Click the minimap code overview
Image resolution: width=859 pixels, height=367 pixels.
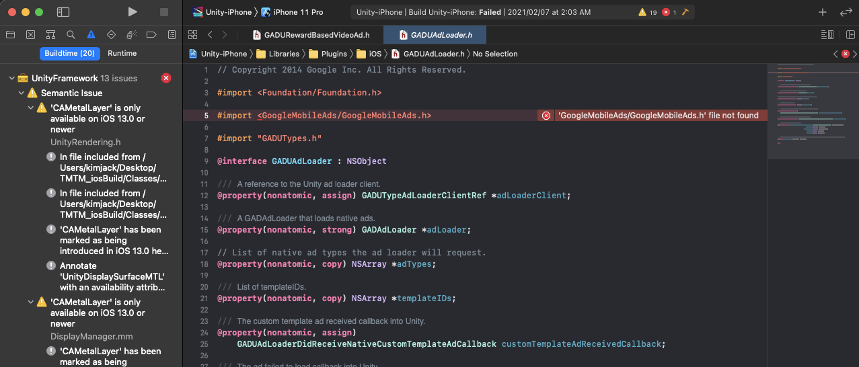pos(813,111)
